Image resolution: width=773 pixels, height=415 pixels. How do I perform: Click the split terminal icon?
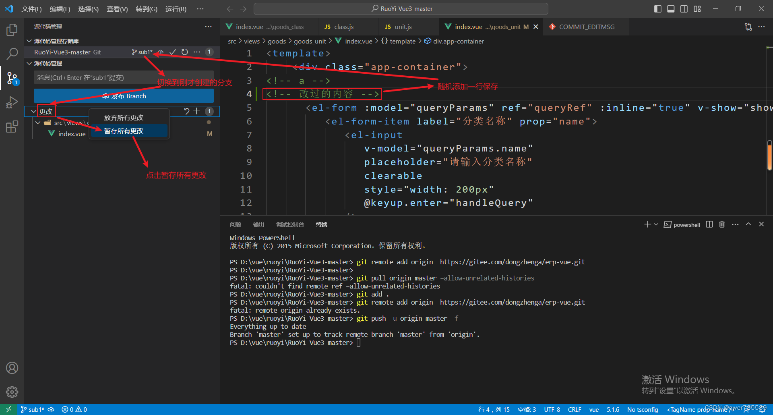(x=709, y=224)
